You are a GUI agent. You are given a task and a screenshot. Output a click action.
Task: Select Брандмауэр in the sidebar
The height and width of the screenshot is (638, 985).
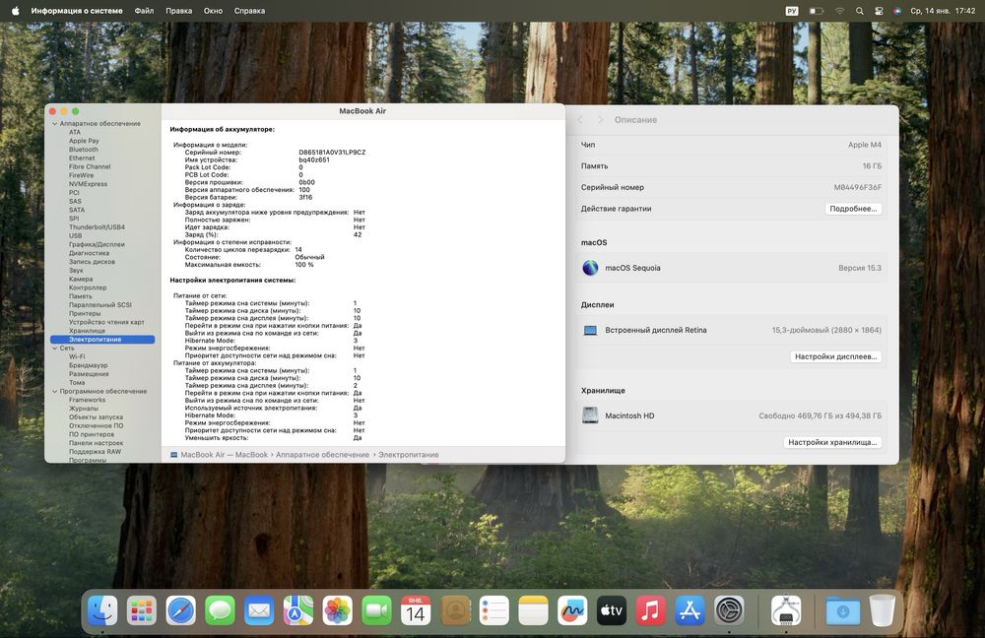88,365
